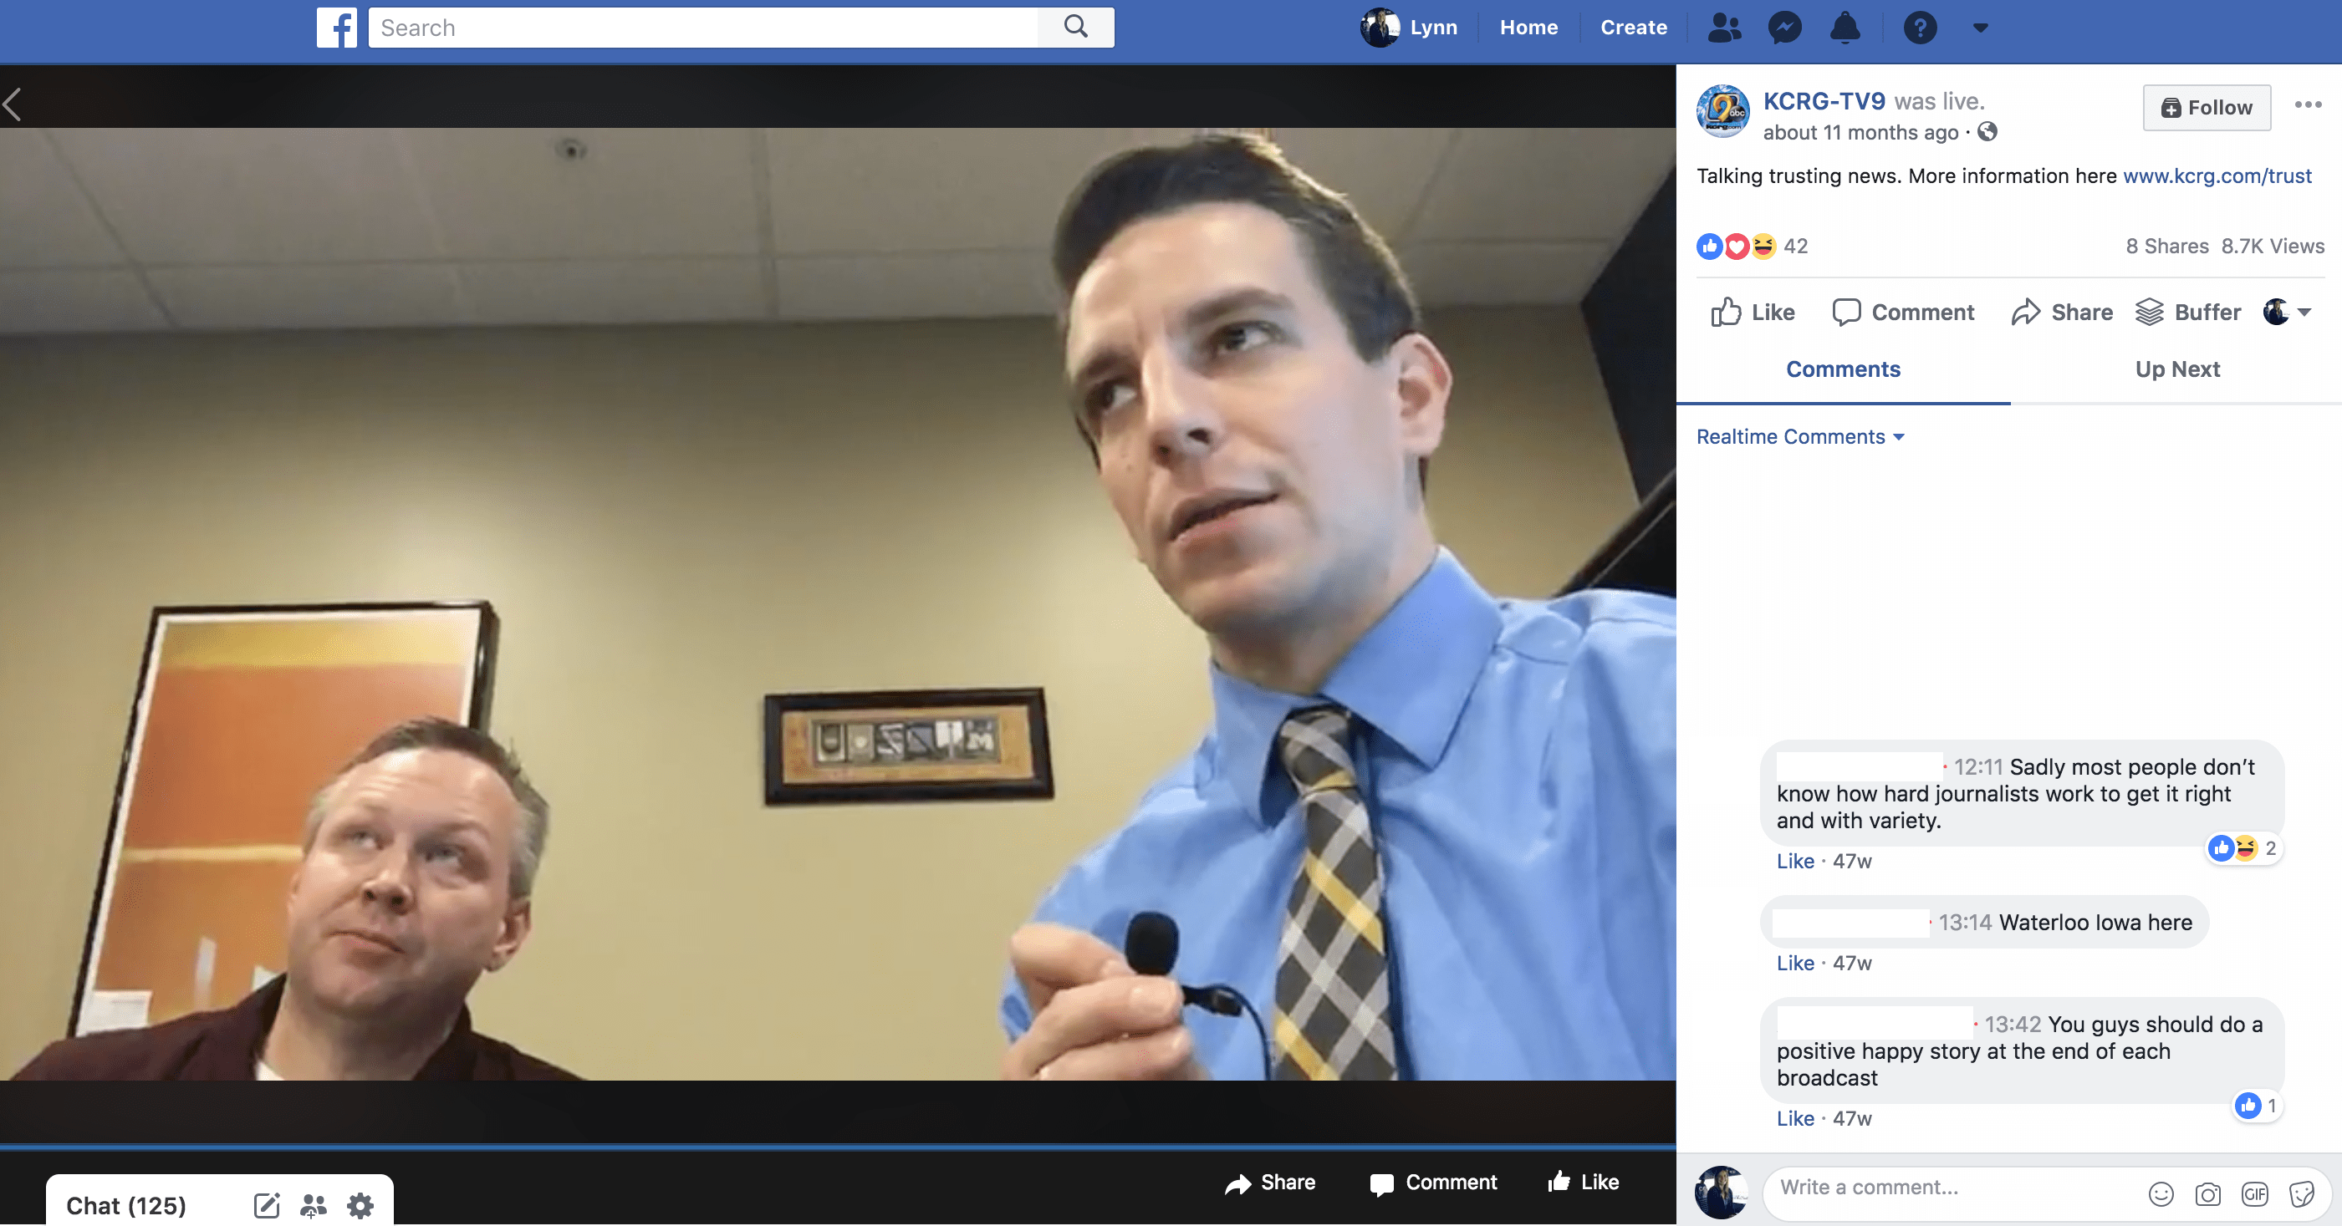Click the 8.7K Views count
2342x1226 pixels.
coord(2272,247)
